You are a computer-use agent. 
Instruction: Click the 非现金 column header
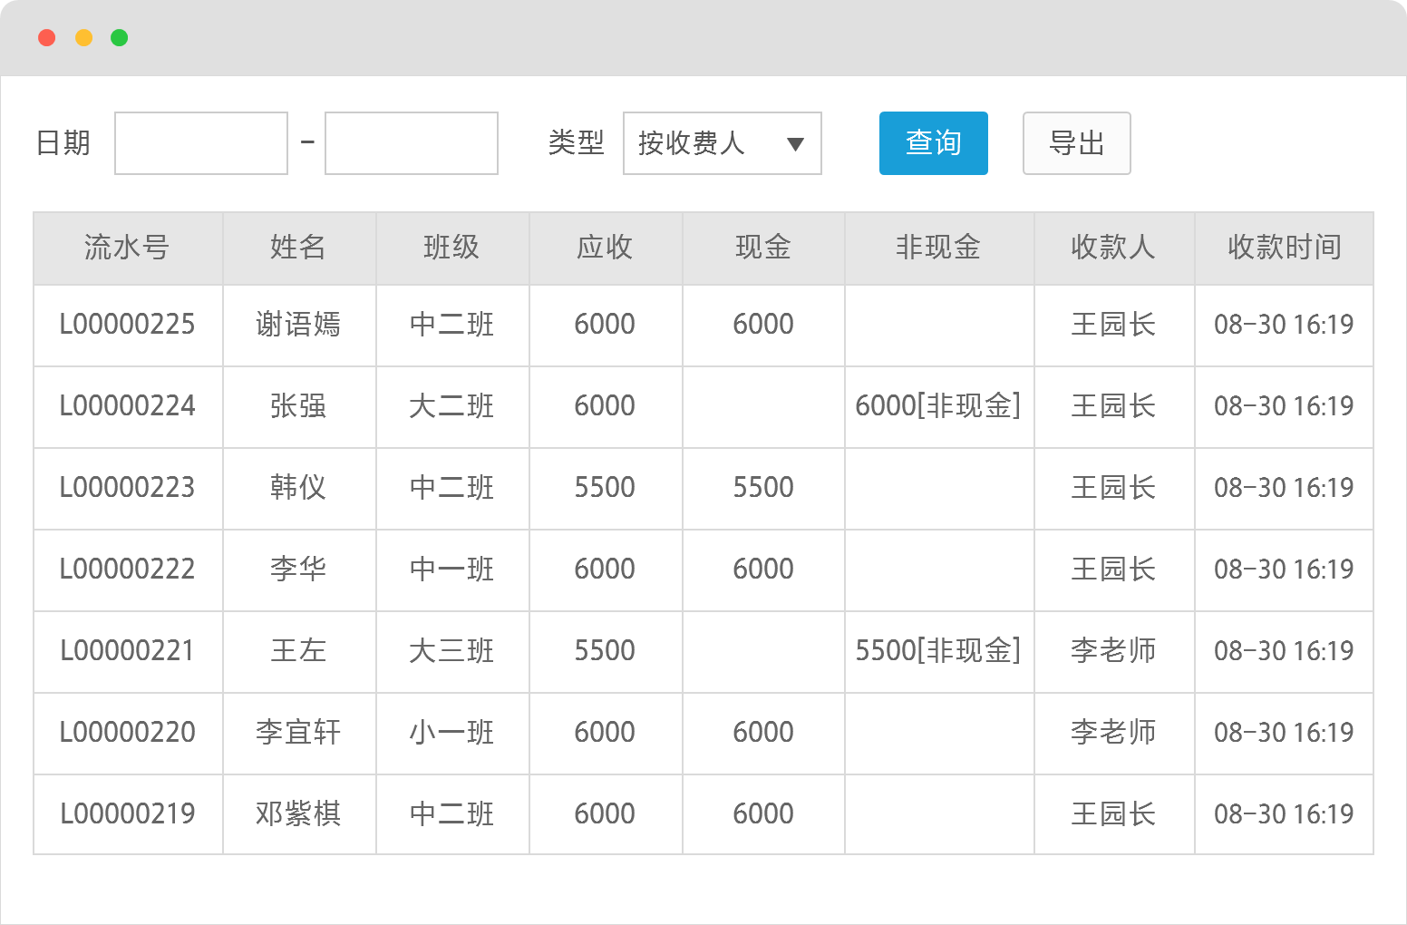tap(938, 248)
